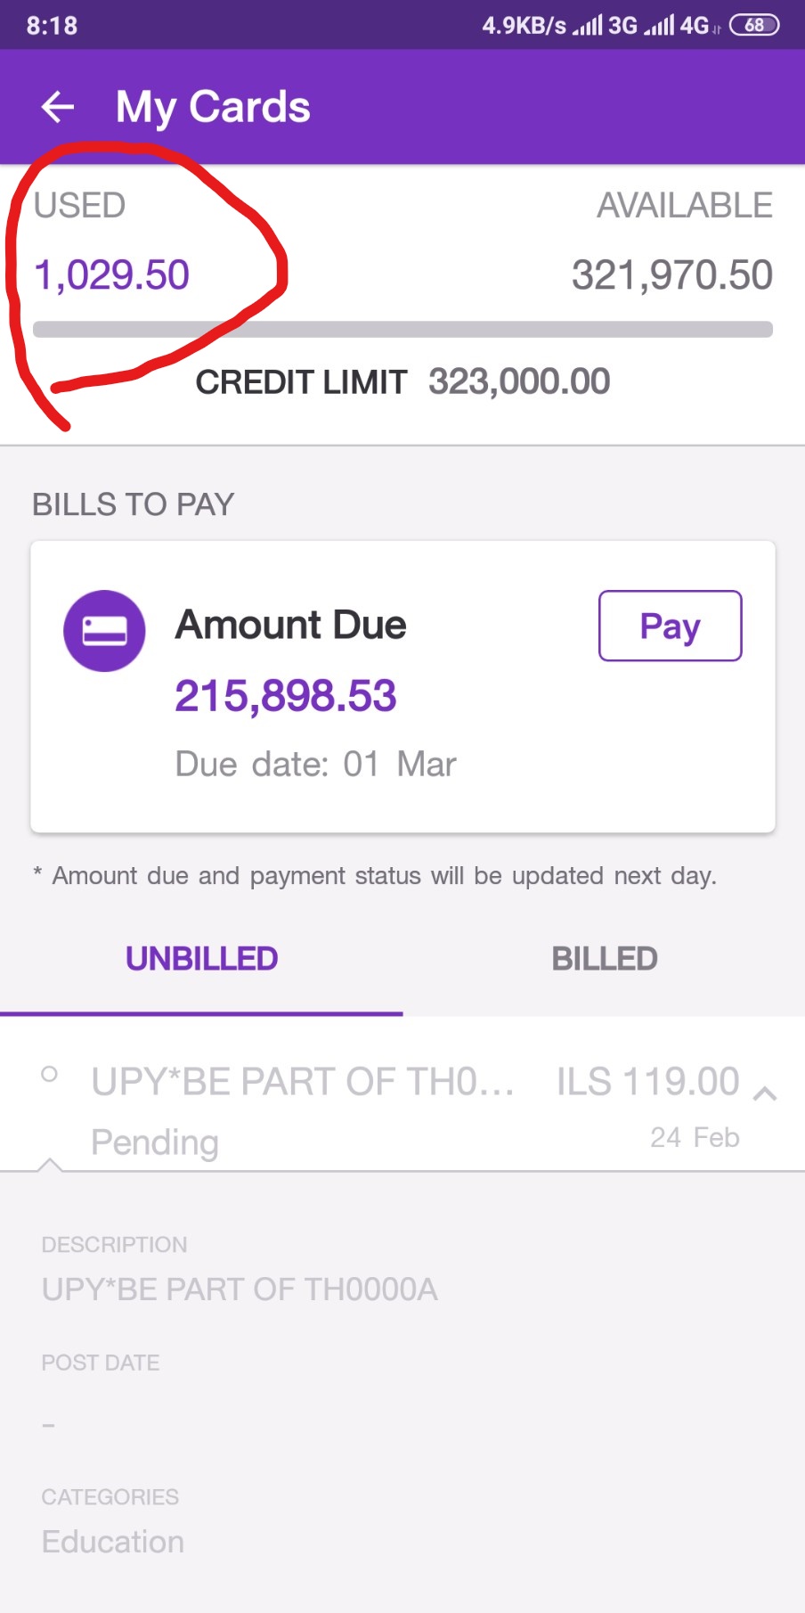805x1613 pixels.
Task: Tap the circle bullet beside UPY transaction
Action: (50, 1074)
